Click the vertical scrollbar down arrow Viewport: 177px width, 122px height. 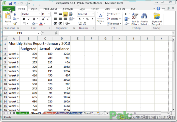click(173, 109)
